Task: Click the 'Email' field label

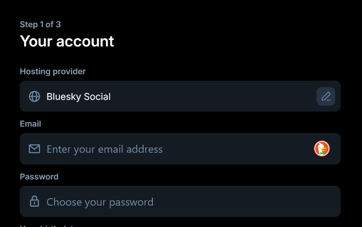Action: 30,124
